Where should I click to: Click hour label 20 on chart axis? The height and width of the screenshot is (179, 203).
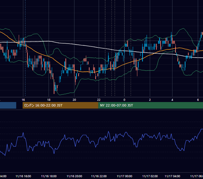coord(74,100)
